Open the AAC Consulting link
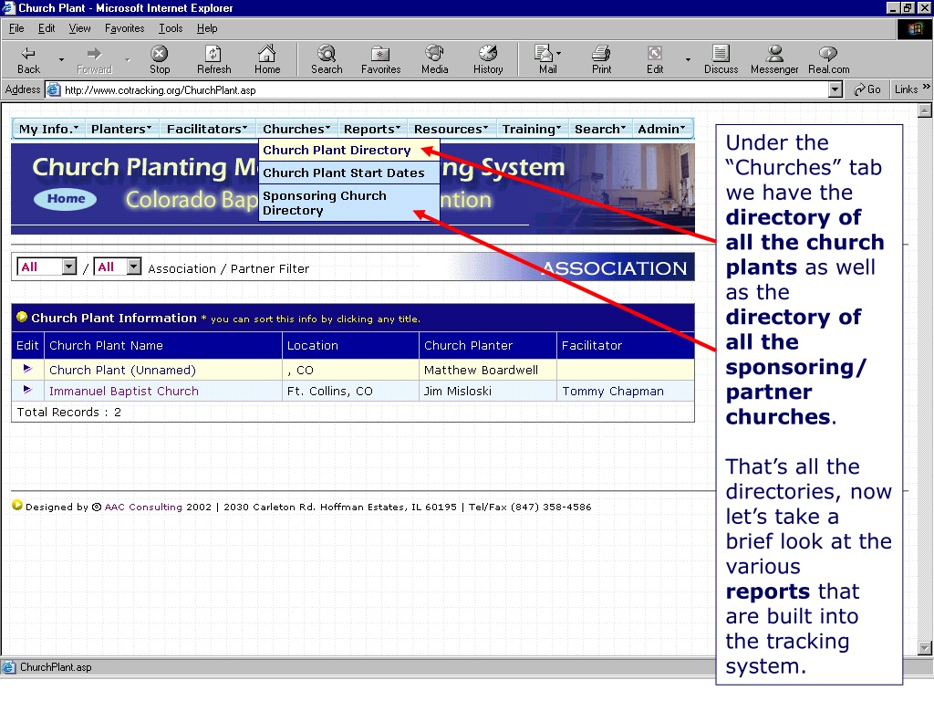934x701 pixels. click(143, 507)
